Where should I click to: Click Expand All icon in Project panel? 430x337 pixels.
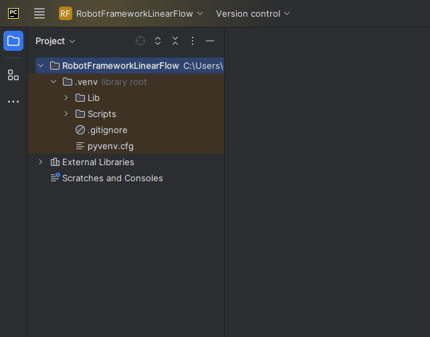point(158,41)
